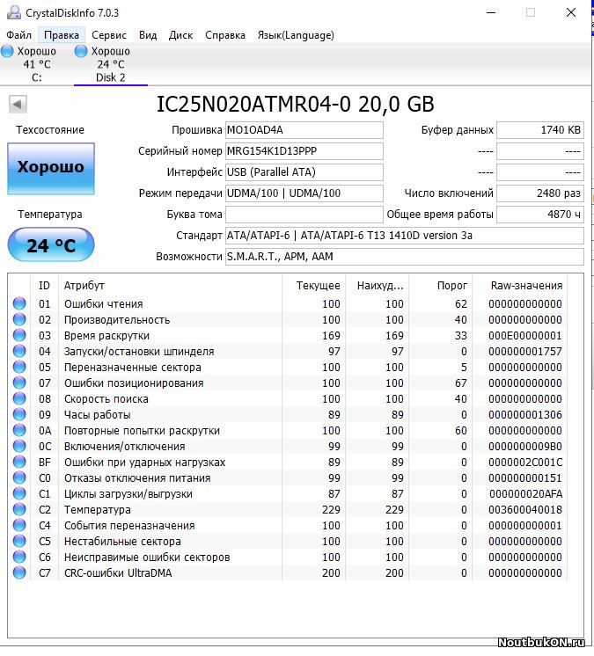Click the Стандарт field ATA/ATAPI-6
This screenshot has width=594, height=656.
coord(405,236)
